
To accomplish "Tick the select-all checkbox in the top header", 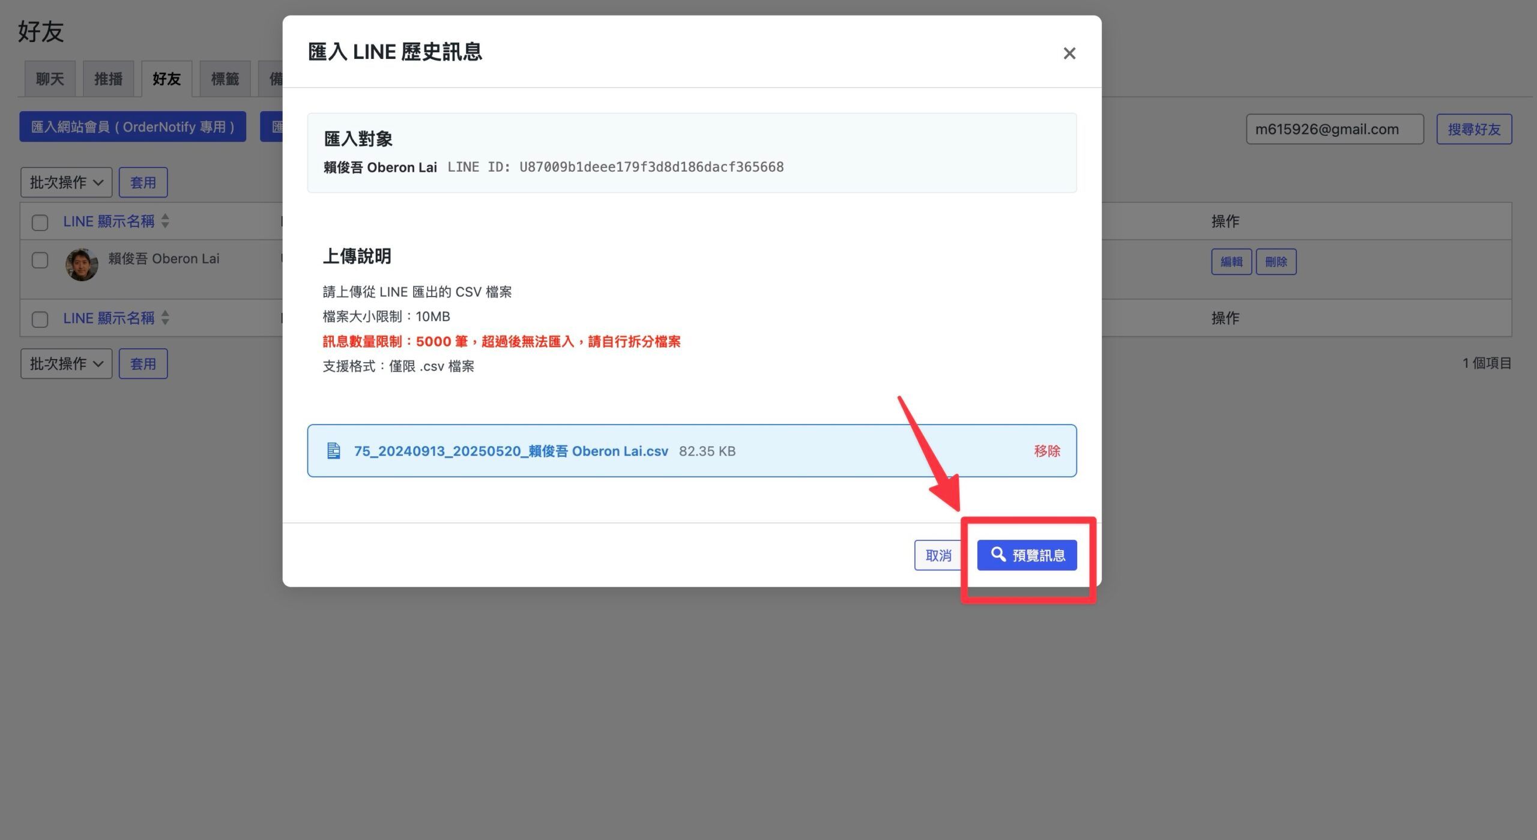I will click(40, 223).
